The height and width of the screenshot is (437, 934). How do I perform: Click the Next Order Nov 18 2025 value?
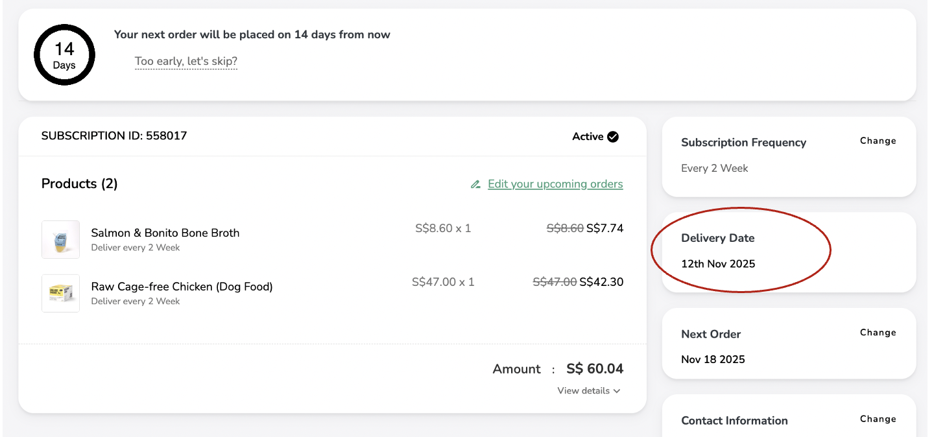(713, 359)
